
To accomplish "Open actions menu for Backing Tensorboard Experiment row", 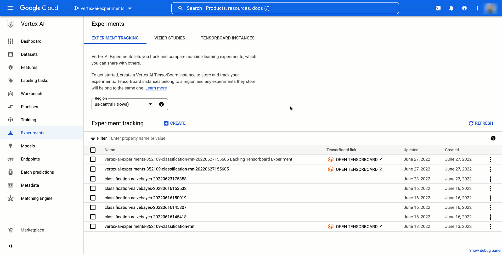I will [490, 159].
